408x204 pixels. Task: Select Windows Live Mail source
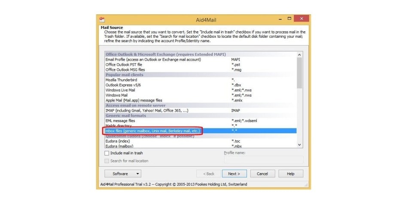[120, 90]
